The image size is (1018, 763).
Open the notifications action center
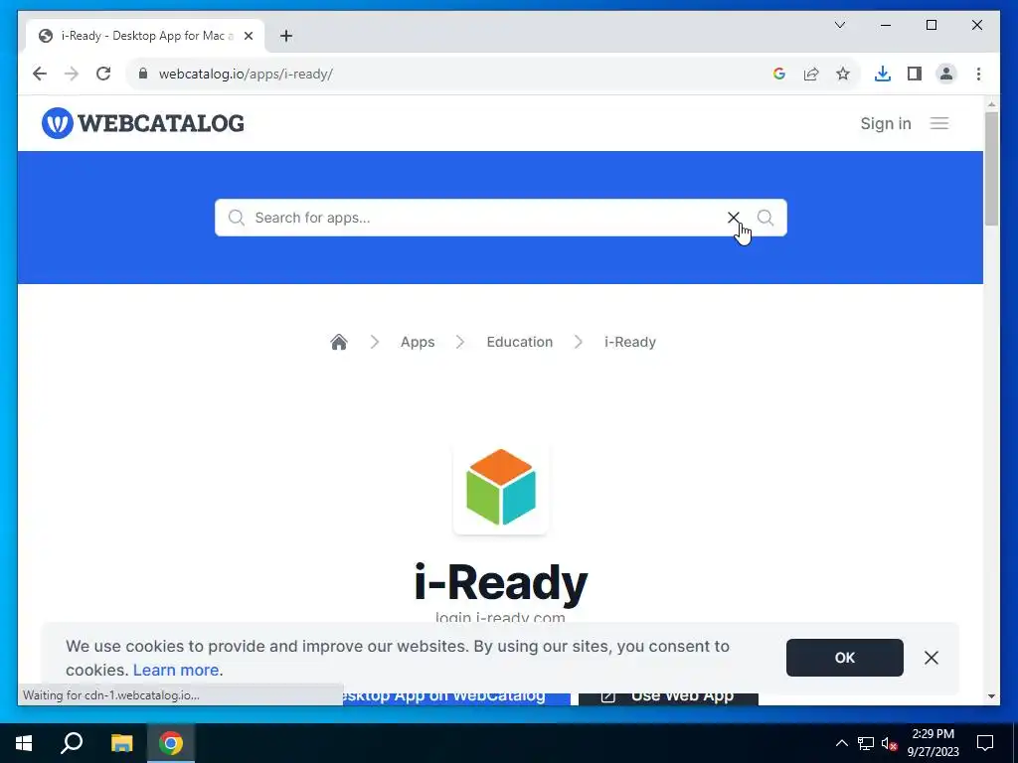[985, 743]
